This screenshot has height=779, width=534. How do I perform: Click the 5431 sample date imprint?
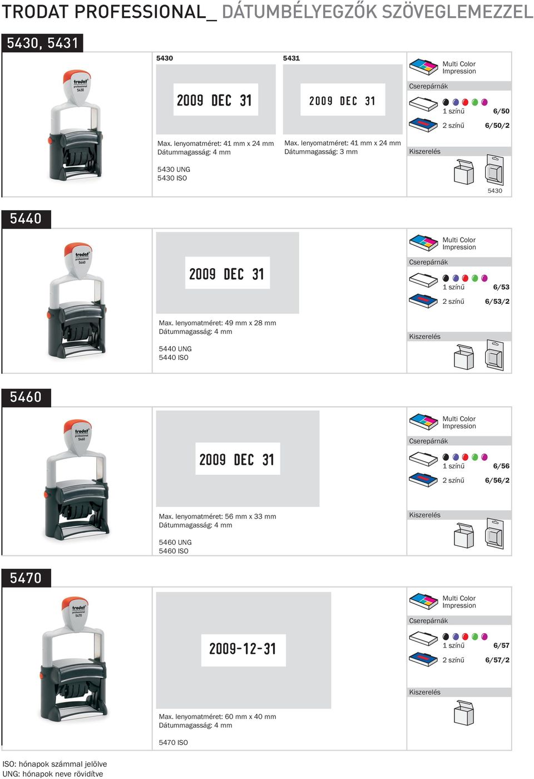343,100
